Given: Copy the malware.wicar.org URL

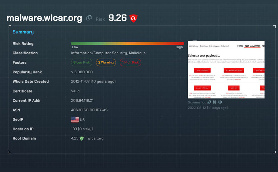Looking at the screenshot, I should [89, 17].
